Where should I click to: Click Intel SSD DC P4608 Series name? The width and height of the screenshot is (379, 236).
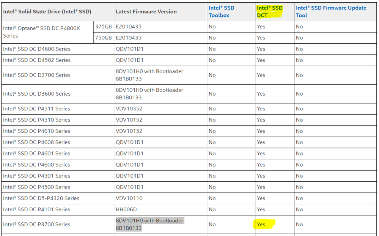click(37, 142)
